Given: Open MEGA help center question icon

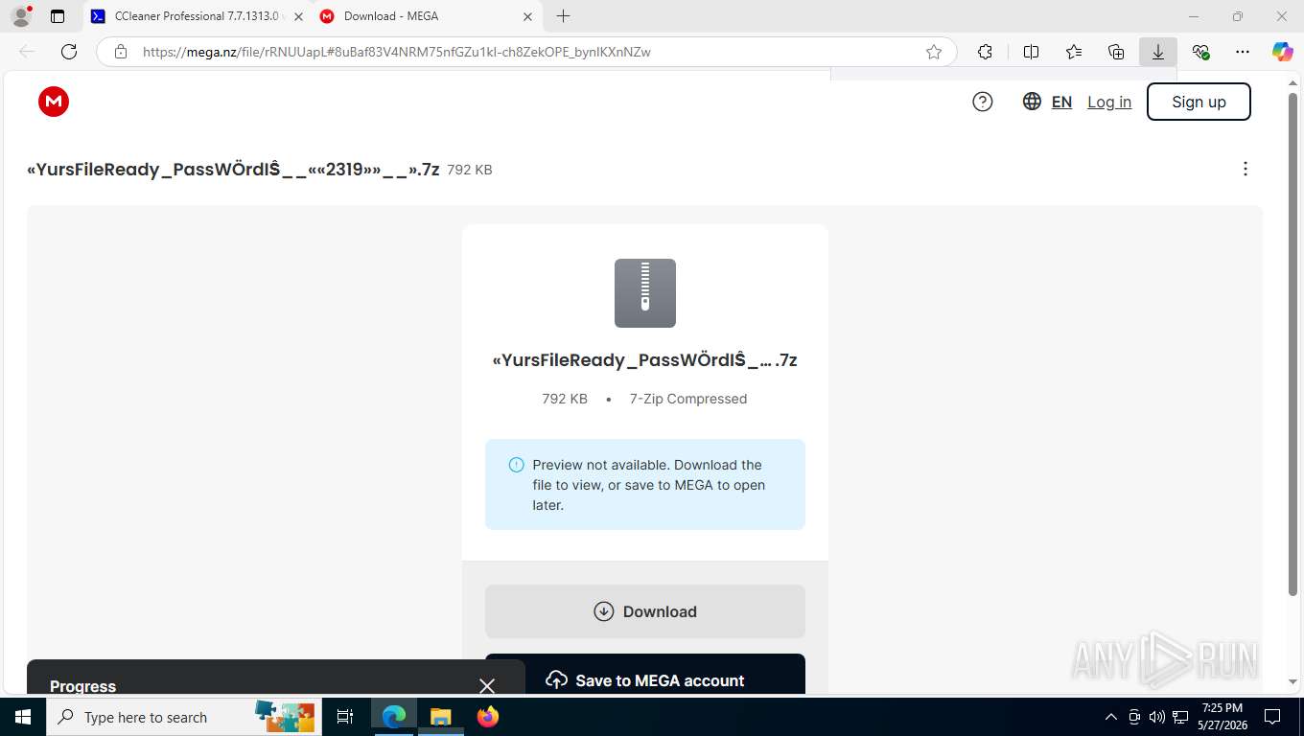Looking at the screenshot, I should coord(983,102).
